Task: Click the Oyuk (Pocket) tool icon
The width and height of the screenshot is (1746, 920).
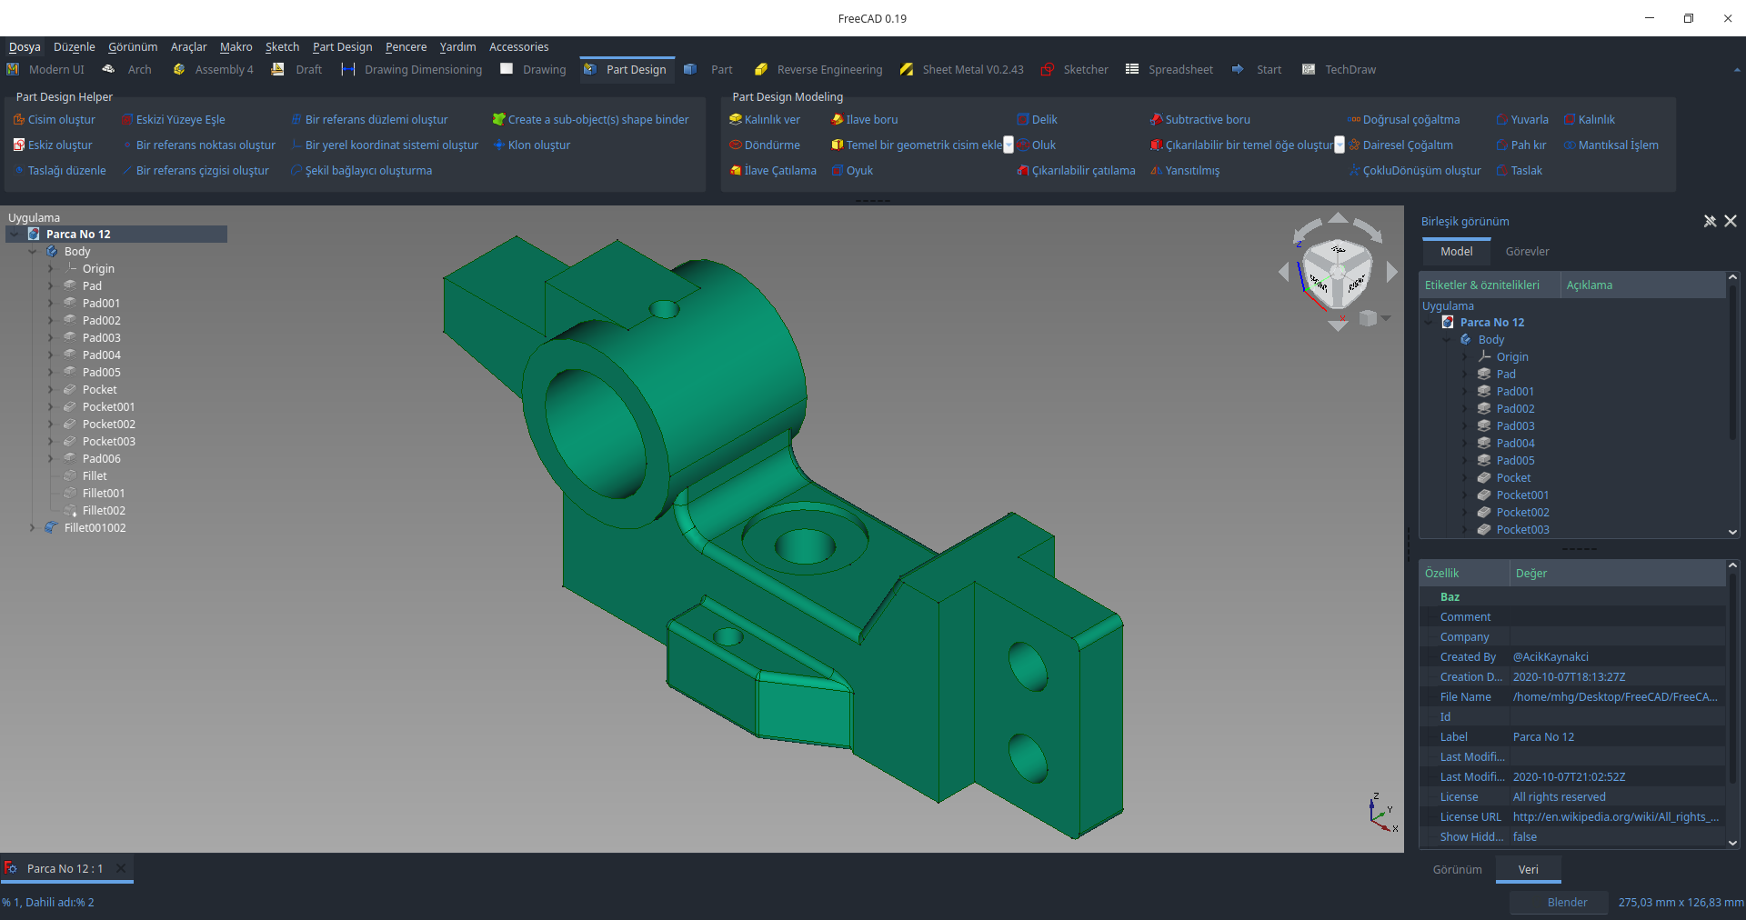Action: (x=838, y=171)
